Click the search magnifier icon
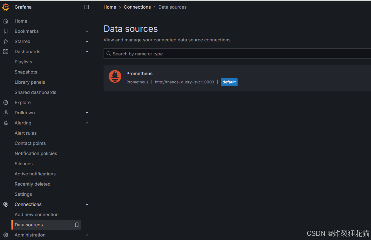 109,53
